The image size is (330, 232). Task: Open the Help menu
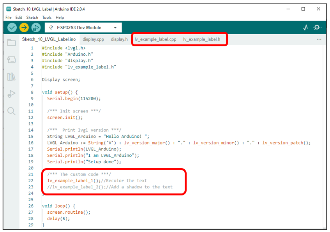click(60, 18)
